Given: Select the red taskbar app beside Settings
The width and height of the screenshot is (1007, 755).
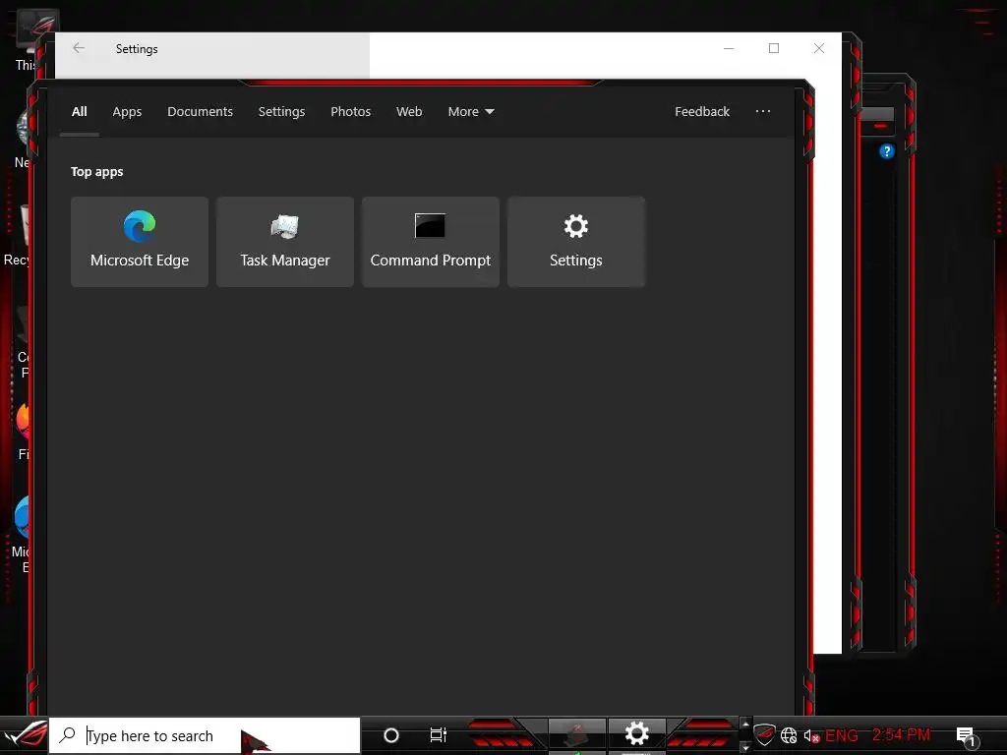Looking at the screenshot, I should pyautogui.click(x=576, y=733).
